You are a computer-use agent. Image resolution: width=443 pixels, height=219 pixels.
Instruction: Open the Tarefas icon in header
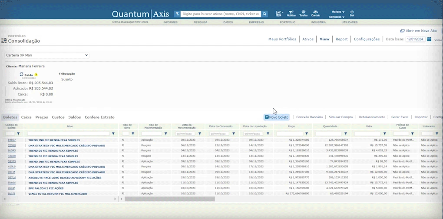tap(303, 13)
